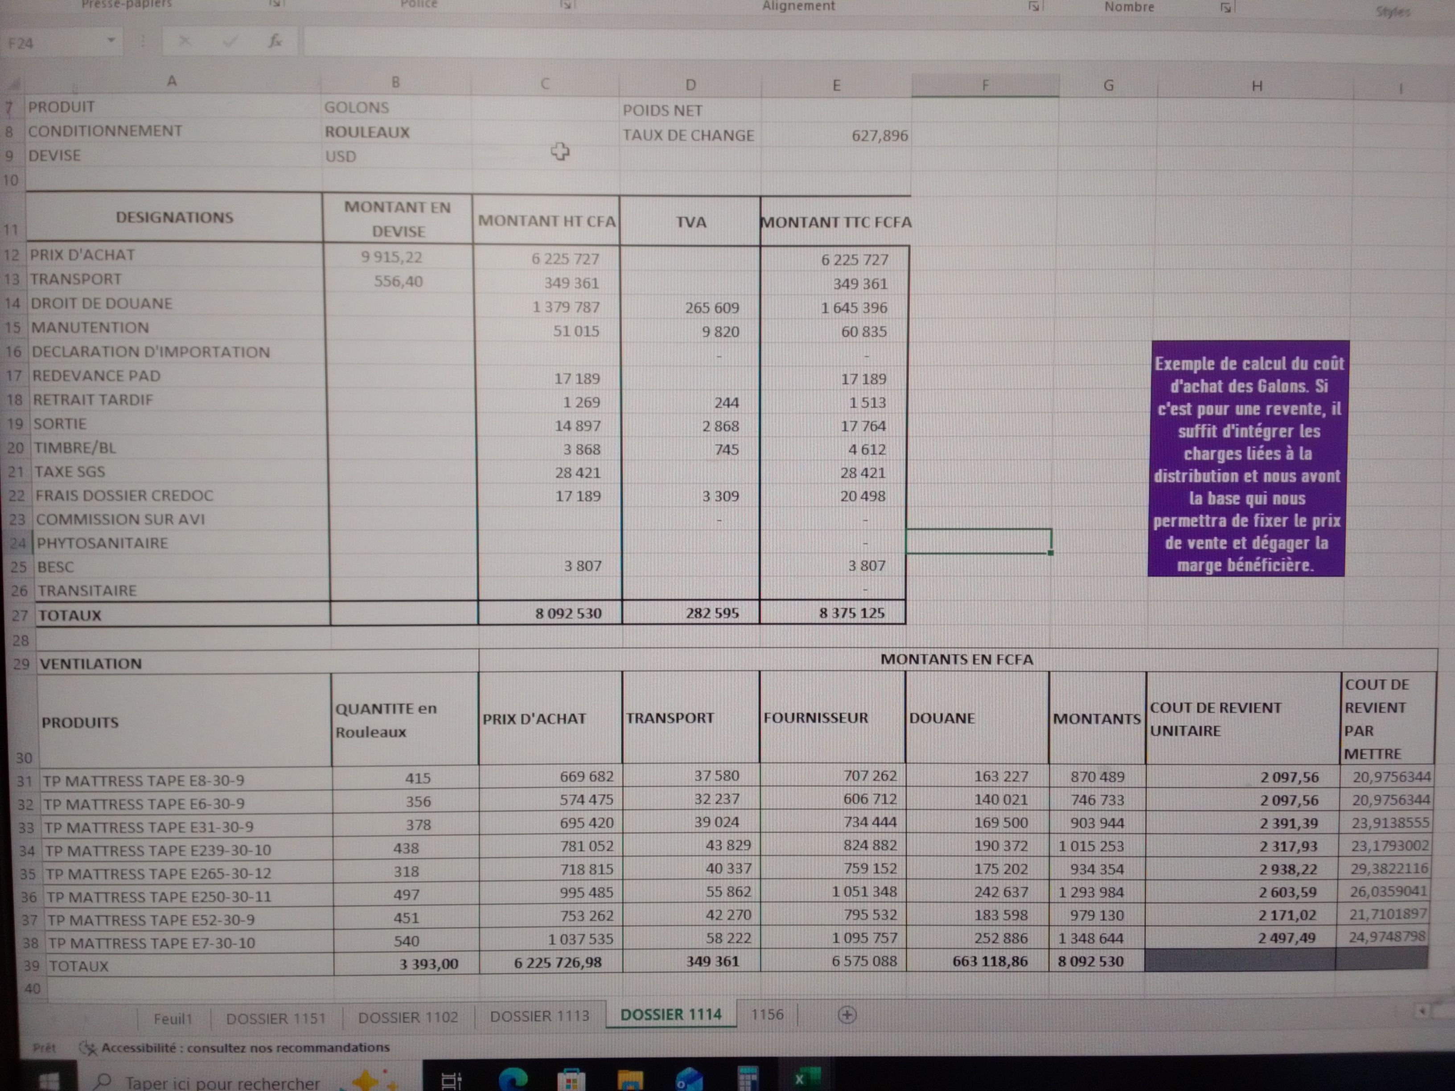The height and width of the screenshot is (1091, 1455).
Task: Open Microsoft Edge from the taskbar
Action: [513, 1079]
